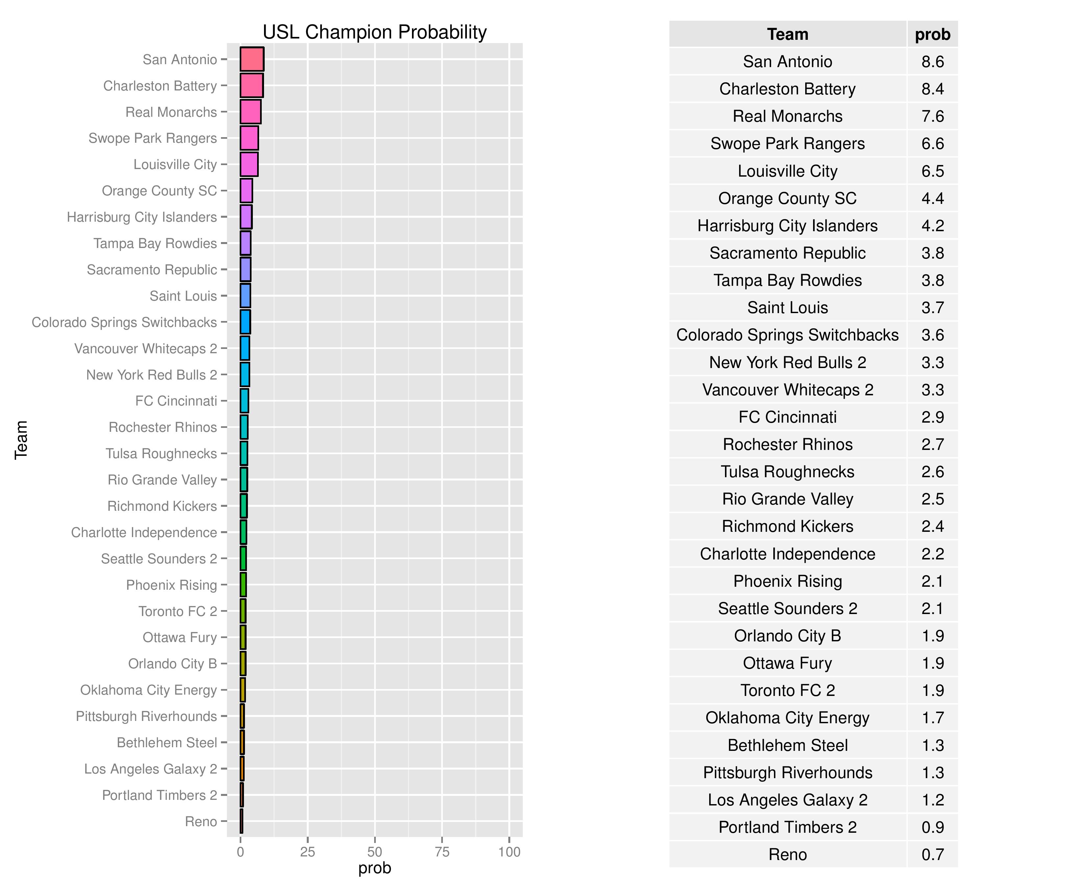Click the 8.6 probability value for San Antonio
Image resolution: width=1085 pixels, height=888 pixels.
point(932,62)
